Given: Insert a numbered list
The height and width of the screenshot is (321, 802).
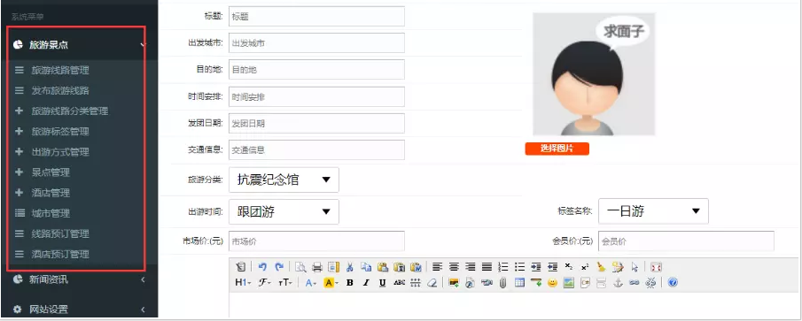Looking at the screenshot, I should click(x=503, y=267).
